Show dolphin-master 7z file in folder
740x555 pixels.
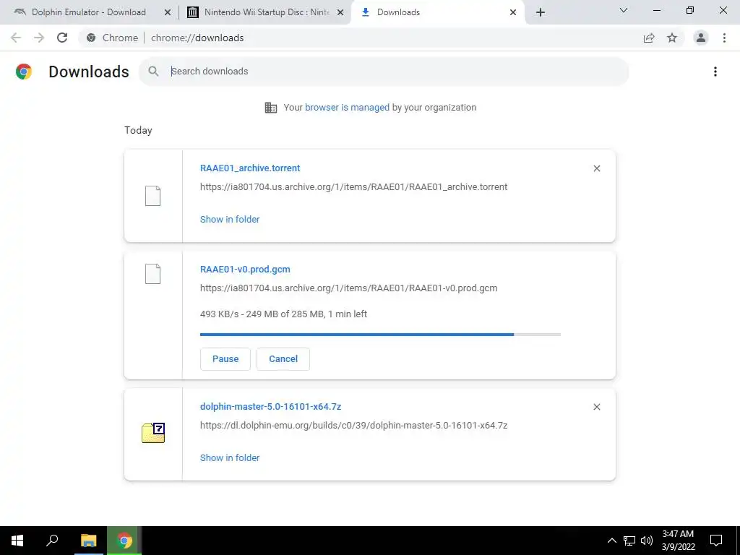[x=230, y=457]
